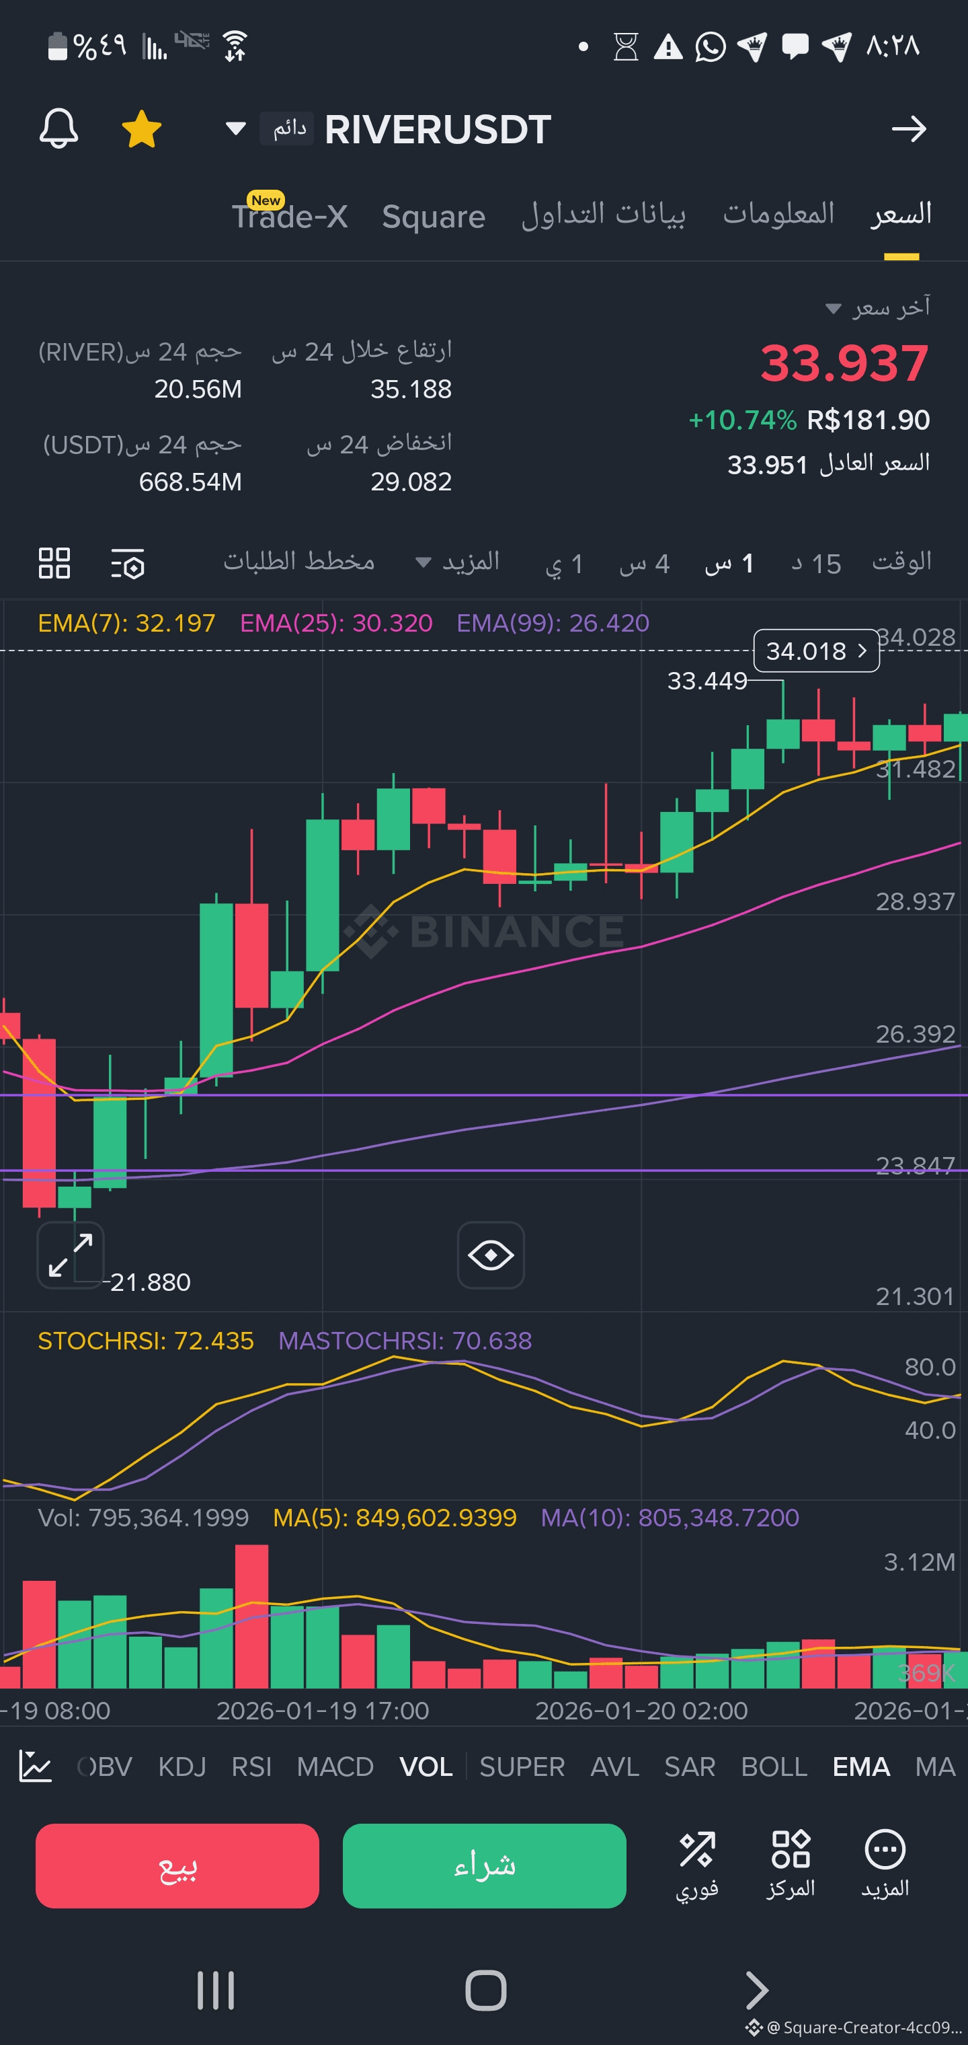Tap the 20.56M RIVER volume value

click(198, 389)
